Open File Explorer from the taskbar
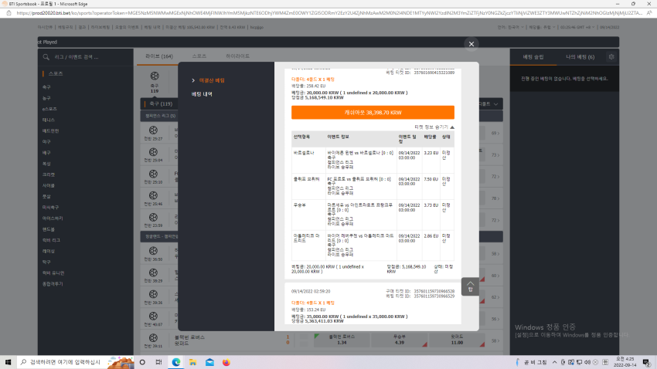The width and height of the screenshot is (657, 369). pos(192,362)
